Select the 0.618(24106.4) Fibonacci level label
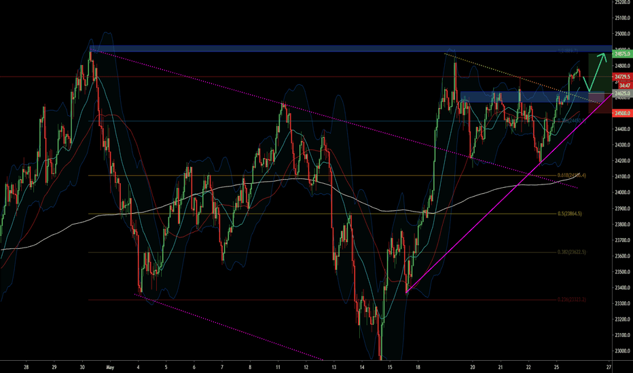 pyautogui.click(x=571, y=176)
